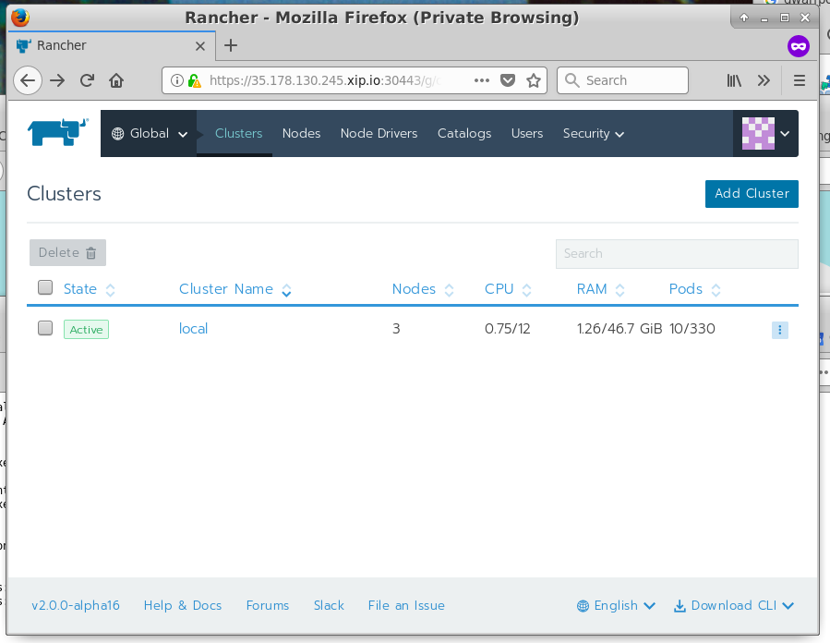This screenshot has width=830, height=643.
Task: Open a new browser tab
Action: (231, 45)
